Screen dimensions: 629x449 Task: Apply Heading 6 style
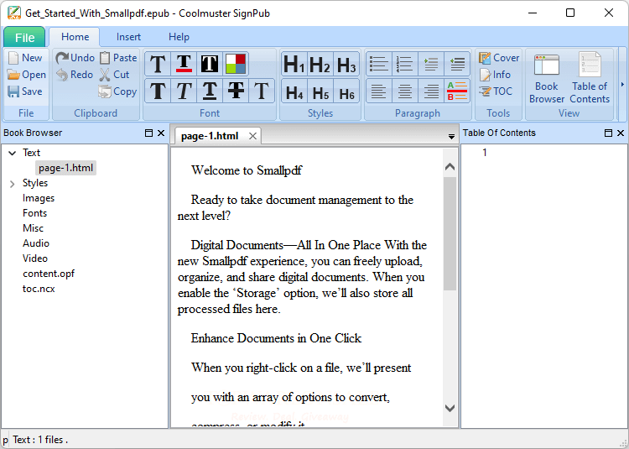pyautogui.click(x=346, y=91)
